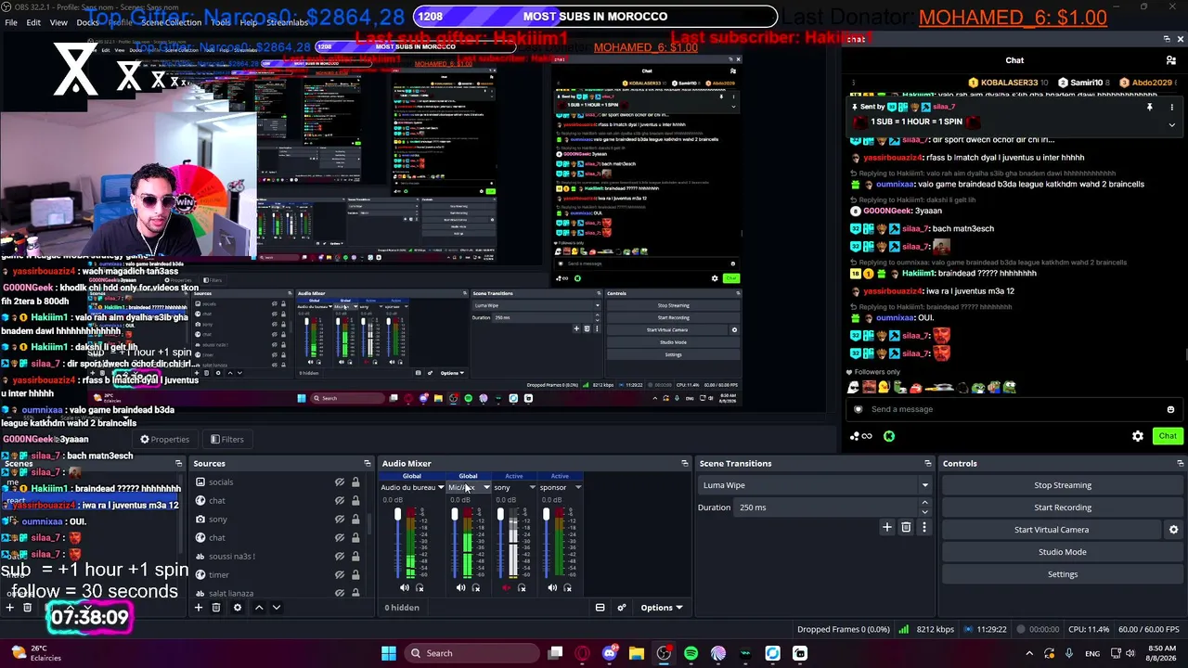Open the Scene Collection menu
The width and height of the screenshot is (1188, 668).
tap(171, 22)
